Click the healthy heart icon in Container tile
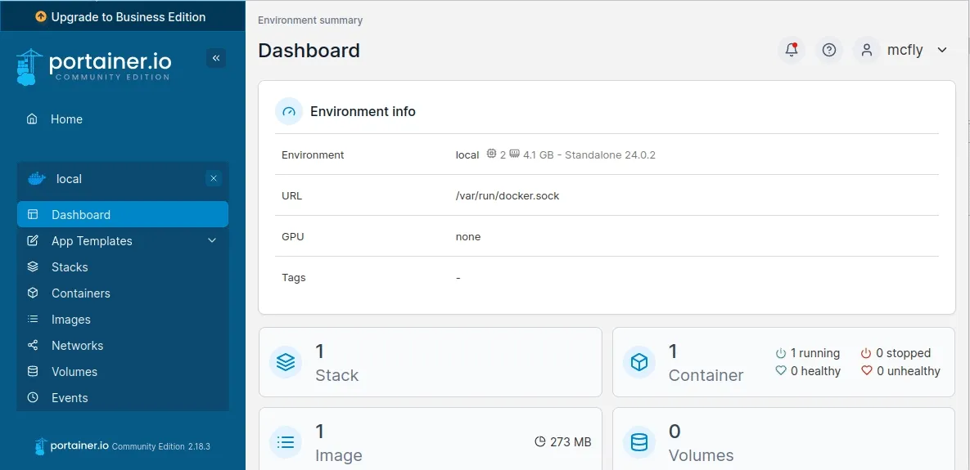Viewport: 970px width, 470px height. coord(781,371)
